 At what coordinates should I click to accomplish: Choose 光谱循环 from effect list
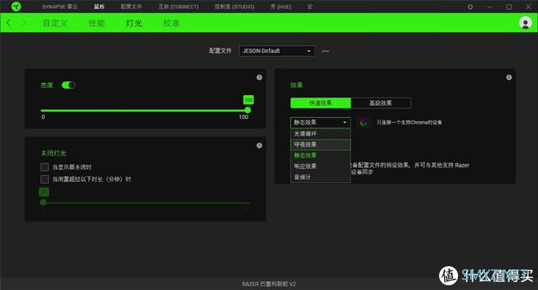tap(320, 134)
